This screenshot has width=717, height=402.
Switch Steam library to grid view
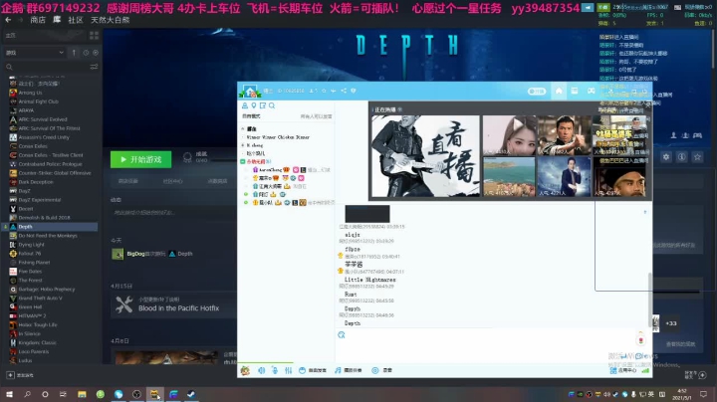(x=95, y=35)
